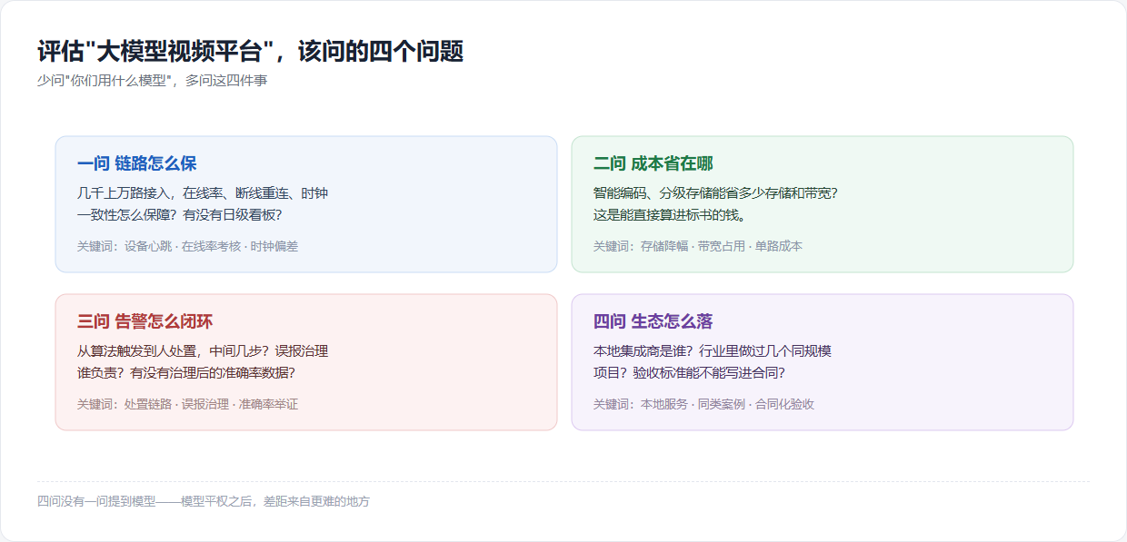Click the line 一致性怎么保障？有没有日级看板？
This screenshot has height=542, width=1127.
tap(180, 215)
